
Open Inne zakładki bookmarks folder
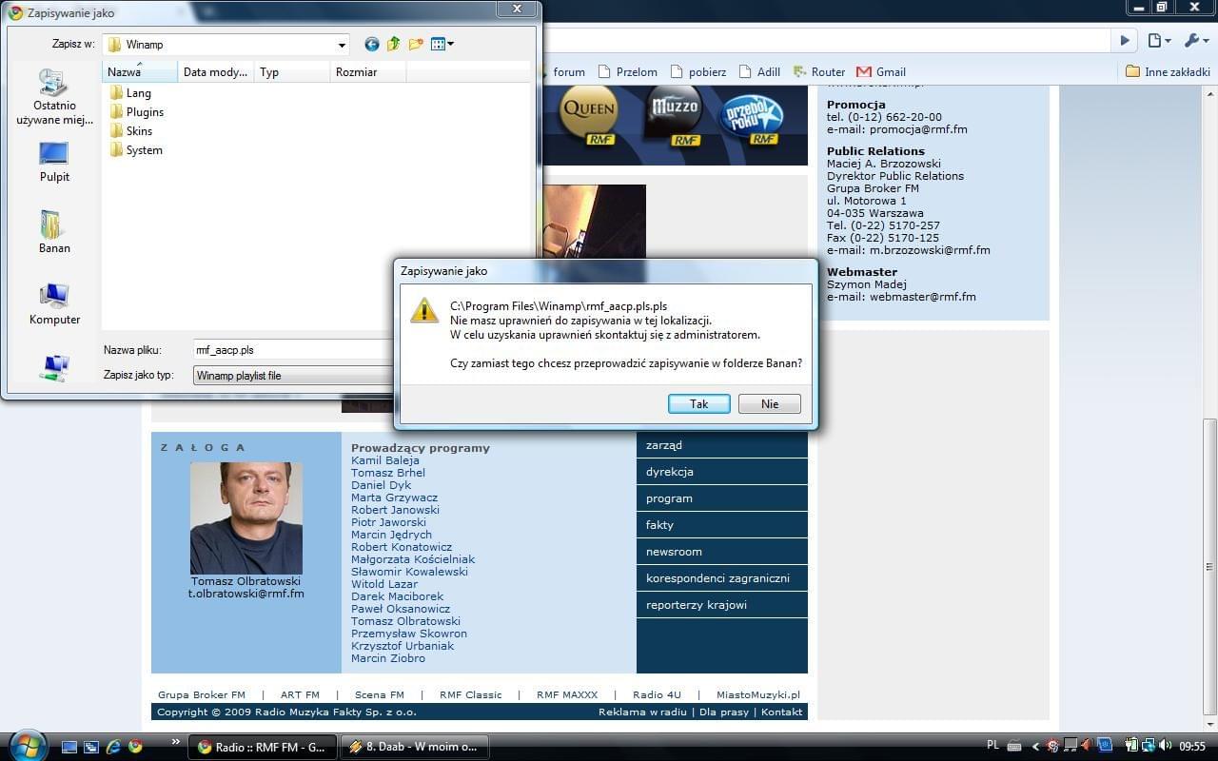tap(1168, 72)
